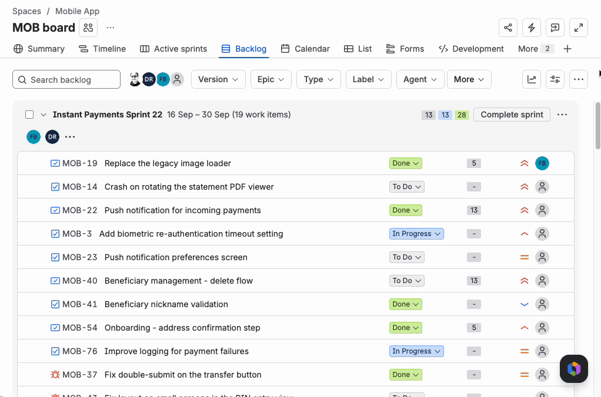Click the Complete sprint button

512,115
